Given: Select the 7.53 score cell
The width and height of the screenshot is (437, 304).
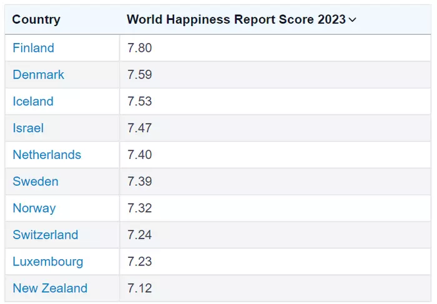Looking at the screenshot, I should pyautogui.click(x=275, y=102).
